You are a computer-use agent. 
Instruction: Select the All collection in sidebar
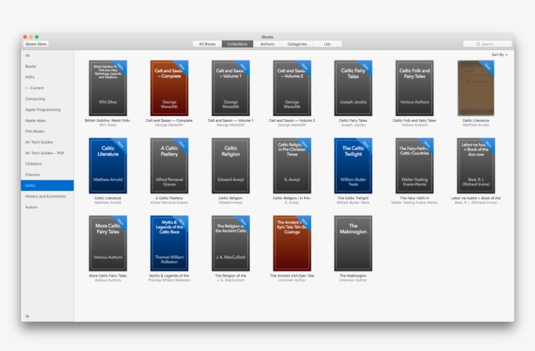[47, 55]
